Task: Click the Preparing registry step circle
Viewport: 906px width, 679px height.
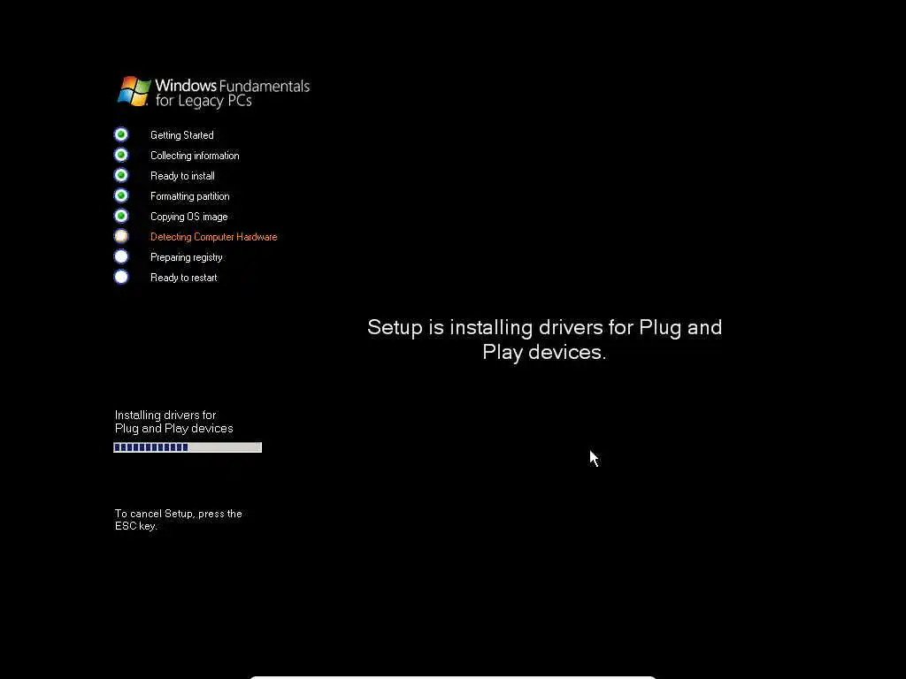Action: (121, 256)
